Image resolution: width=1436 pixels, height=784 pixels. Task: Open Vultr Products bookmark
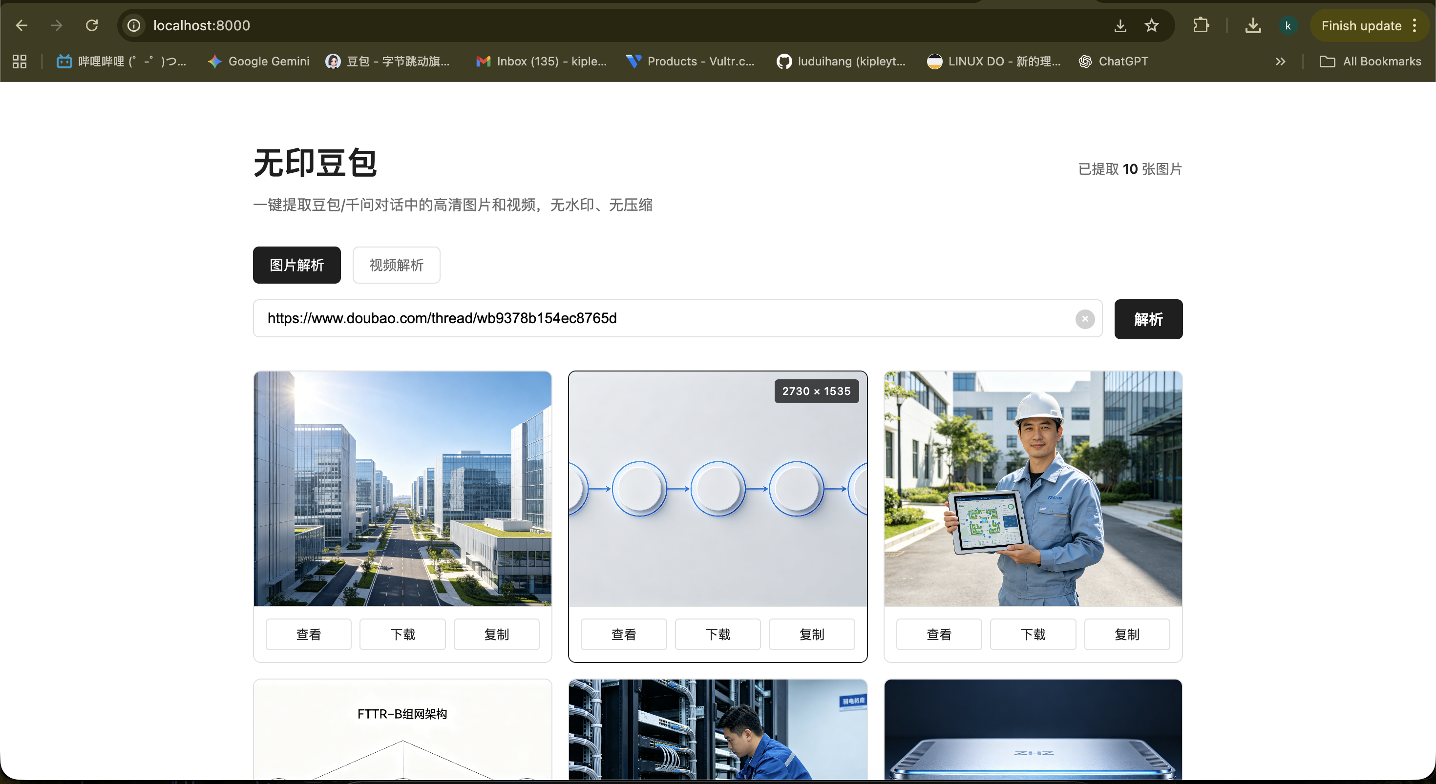[690, 62]
